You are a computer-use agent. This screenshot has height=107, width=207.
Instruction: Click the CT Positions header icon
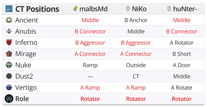click(x=9, y=9)
